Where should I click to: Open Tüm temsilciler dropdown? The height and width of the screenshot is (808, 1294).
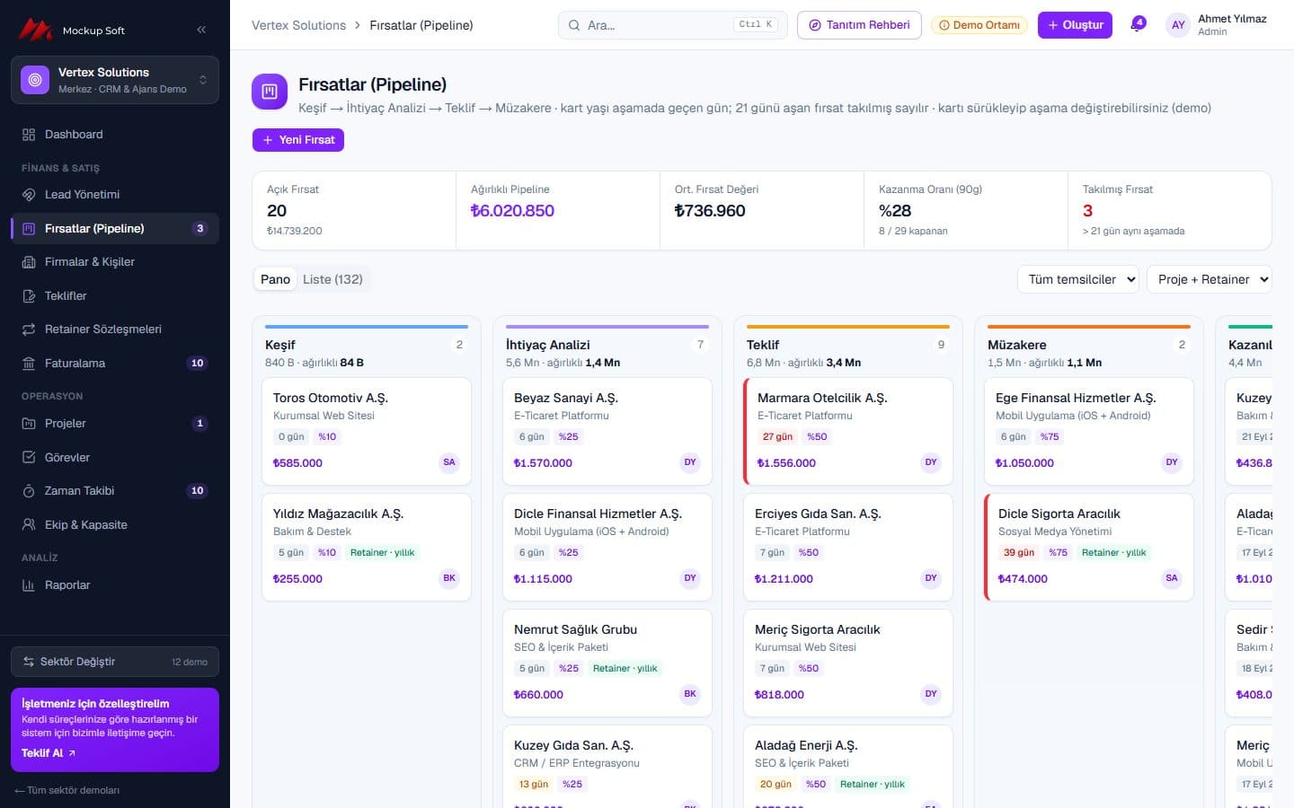1078,279
